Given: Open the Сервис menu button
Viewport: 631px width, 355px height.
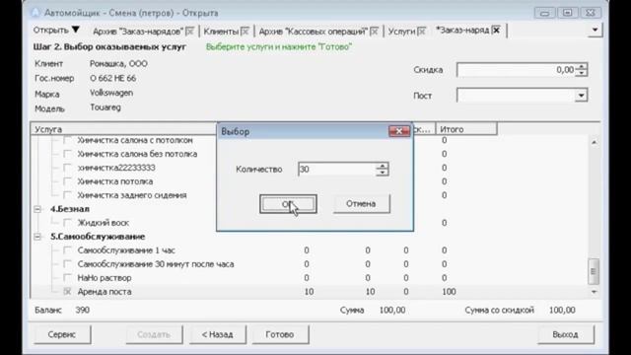Looking at the screenshot, I should tap(62, 334).
